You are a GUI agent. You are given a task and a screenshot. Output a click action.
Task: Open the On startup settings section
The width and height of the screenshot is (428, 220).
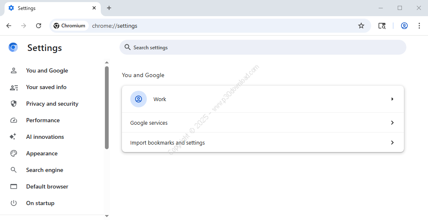(x=40, y=203)
